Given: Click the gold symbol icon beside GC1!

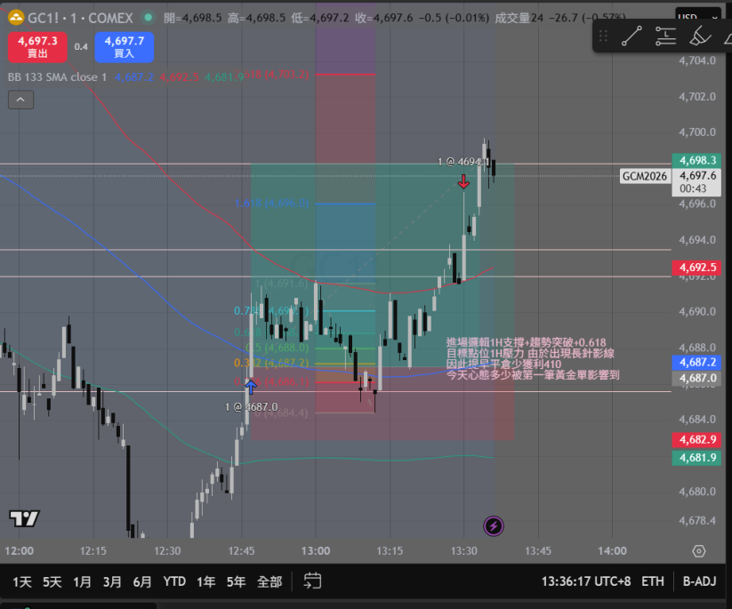Looking at the screenshot, I should pyautogui.click(x=16, y=18).
